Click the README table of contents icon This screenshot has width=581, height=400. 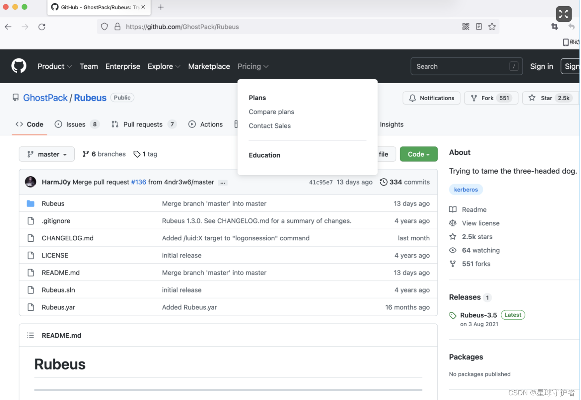point(31,336)
